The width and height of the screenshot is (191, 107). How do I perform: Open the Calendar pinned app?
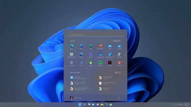119,47
